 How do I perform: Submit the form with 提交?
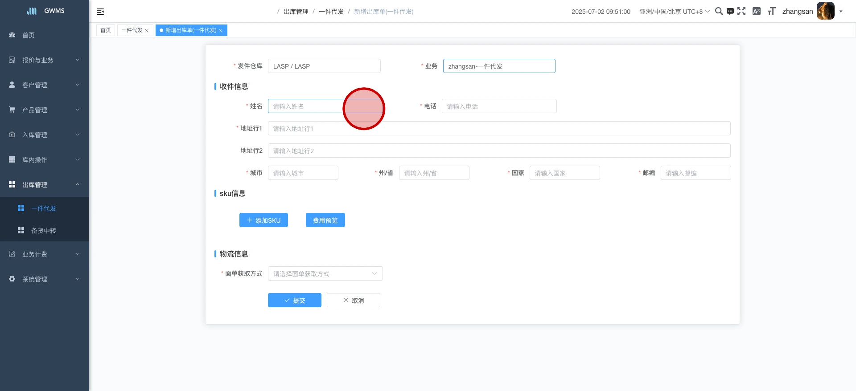294,300
